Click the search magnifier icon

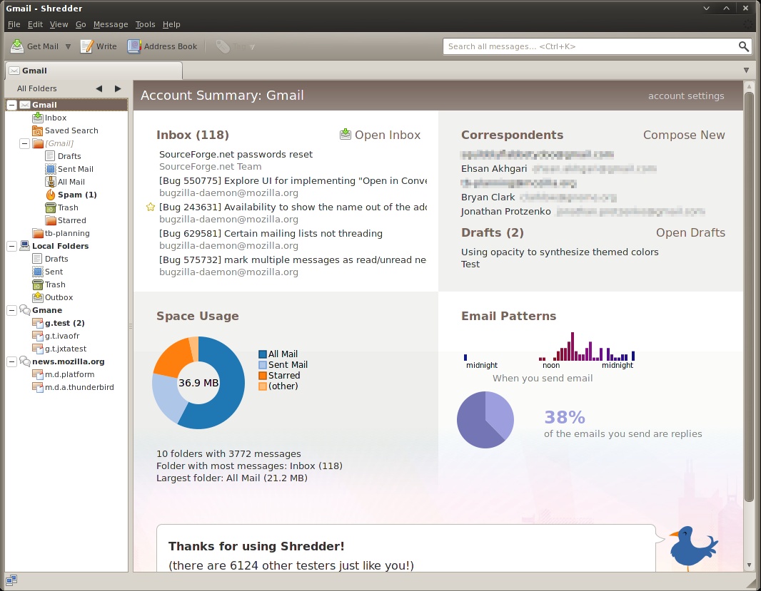(743, 46)
